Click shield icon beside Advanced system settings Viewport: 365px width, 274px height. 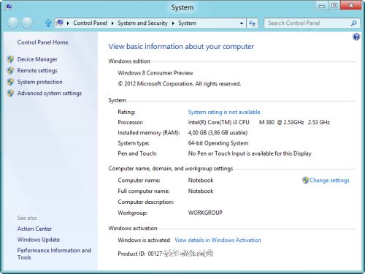(10, 93)
